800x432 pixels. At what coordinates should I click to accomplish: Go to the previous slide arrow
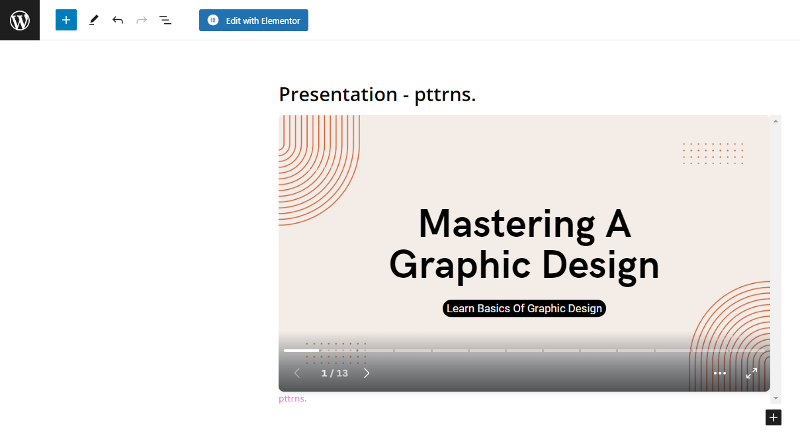(x=297, y=373)
